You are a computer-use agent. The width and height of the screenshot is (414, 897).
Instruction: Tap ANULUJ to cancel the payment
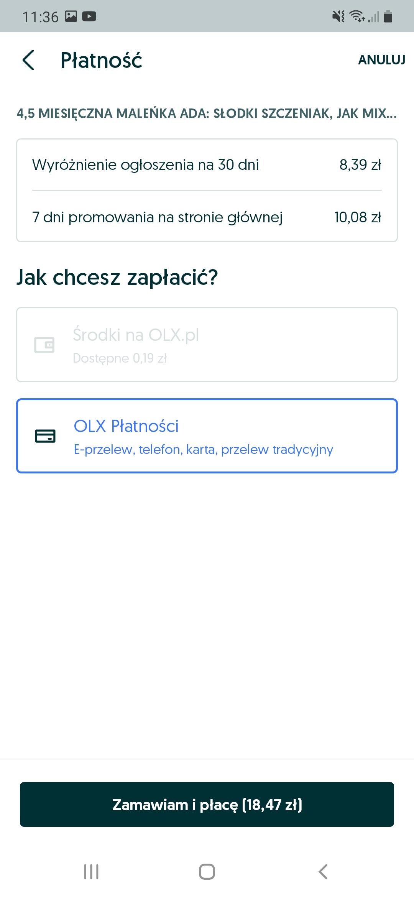(381, 60)
